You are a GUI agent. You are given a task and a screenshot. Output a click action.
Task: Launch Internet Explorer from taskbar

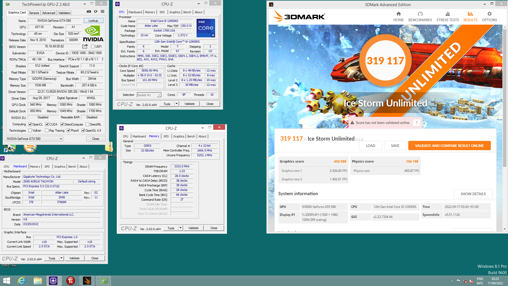(21, 281)
